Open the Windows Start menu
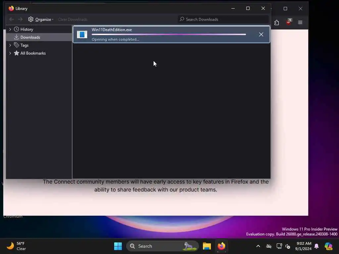This screenshot has width=339, height=254. 118,246
